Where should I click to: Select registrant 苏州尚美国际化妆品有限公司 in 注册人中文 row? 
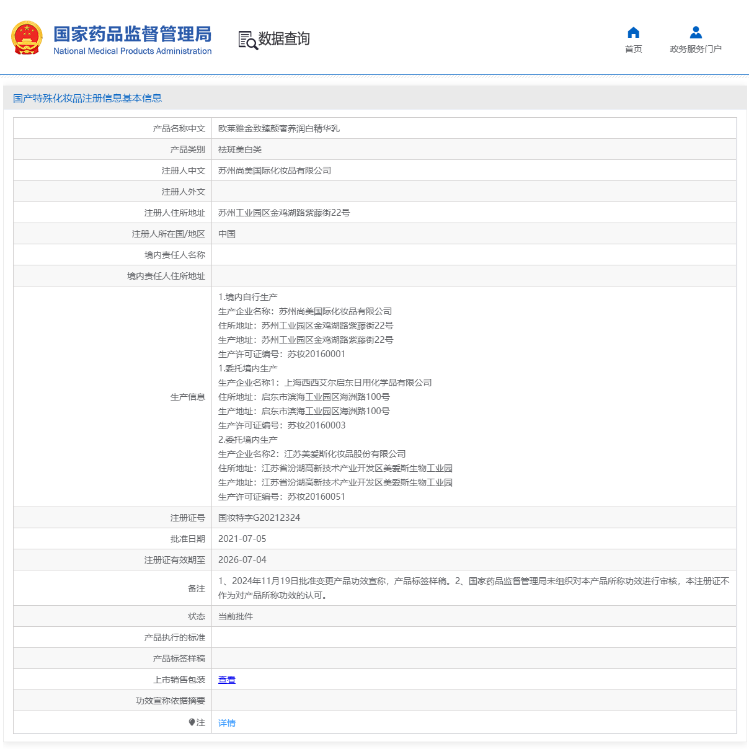coord(275,171)
